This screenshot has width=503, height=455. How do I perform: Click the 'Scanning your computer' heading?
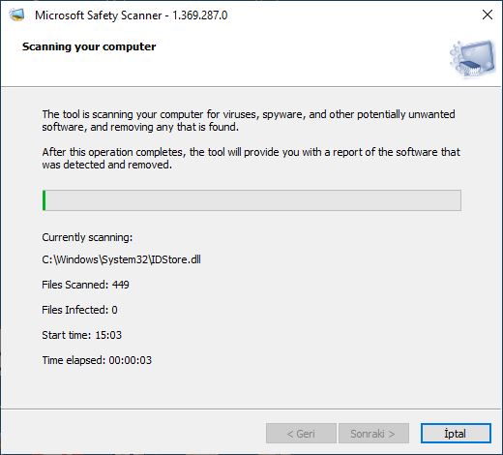point(89,46)
